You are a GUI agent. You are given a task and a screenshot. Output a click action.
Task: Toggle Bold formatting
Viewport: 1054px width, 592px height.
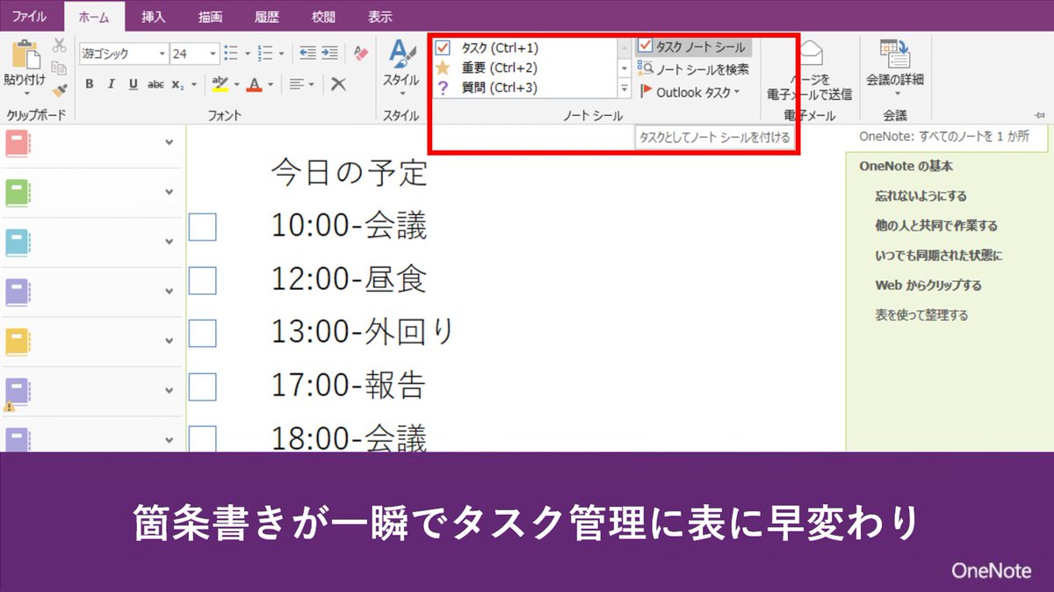(x=90, y=84)
